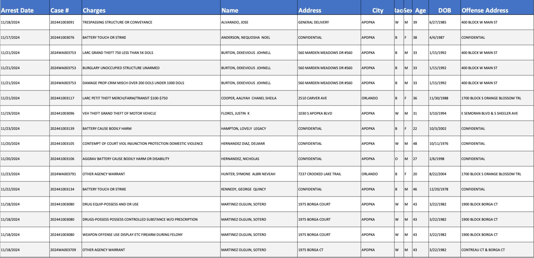Select the Case # column header
Screen dimensions: 534x258
pos(66,7)
